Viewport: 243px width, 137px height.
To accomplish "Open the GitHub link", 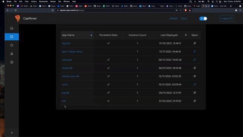I will point(174,18).
